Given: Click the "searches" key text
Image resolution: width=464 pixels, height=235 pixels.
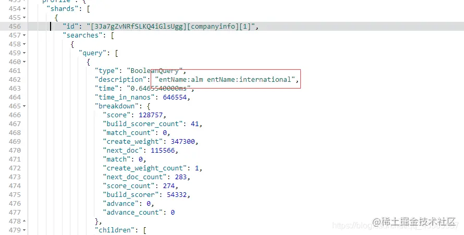Looking at the screenshot, I should click(x=84, y=35).
